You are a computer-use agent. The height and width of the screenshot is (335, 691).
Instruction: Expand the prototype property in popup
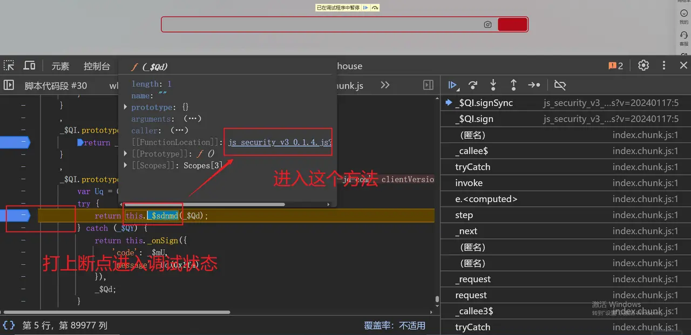click(126, 107)
